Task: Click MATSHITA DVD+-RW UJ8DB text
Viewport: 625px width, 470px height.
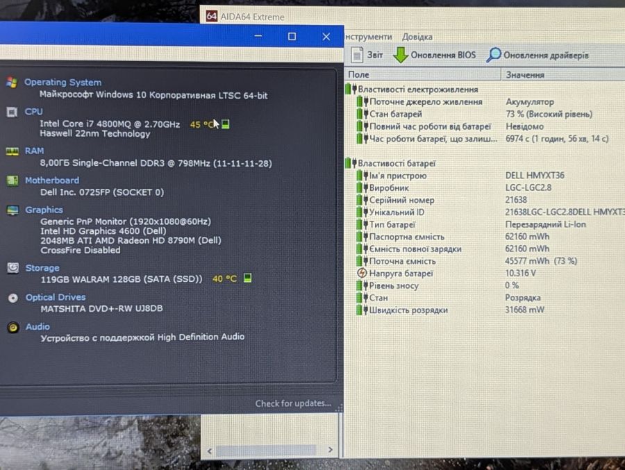Action: 101,308
